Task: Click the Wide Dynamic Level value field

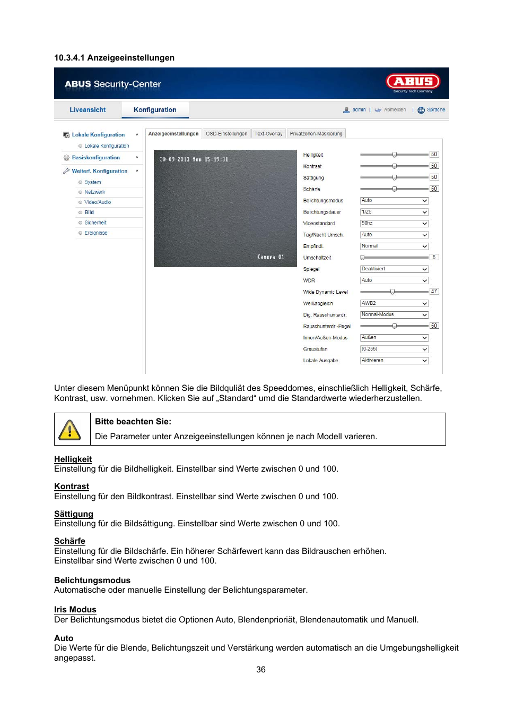Action: [x=434, y=292]
